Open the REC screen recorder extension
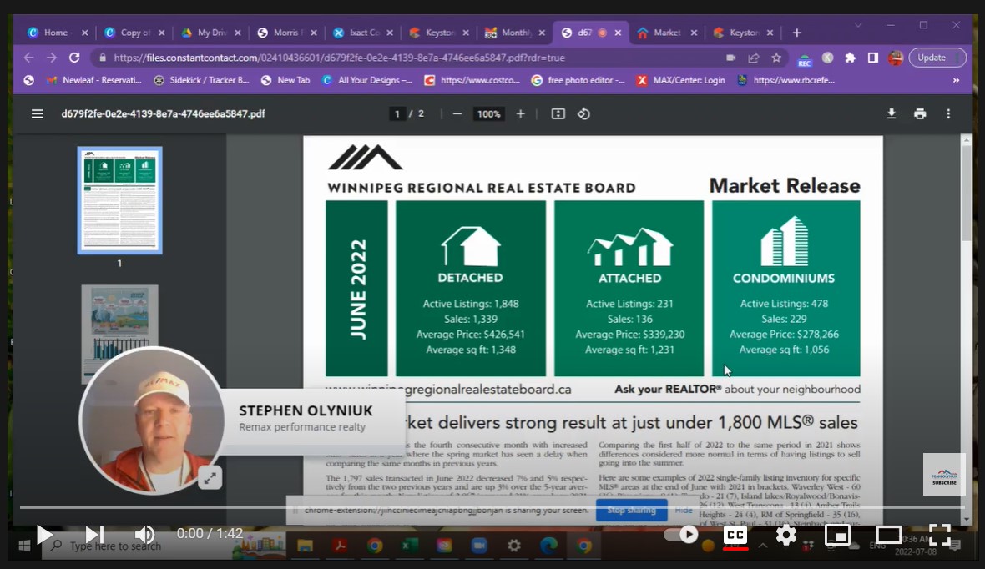 (804, 59)
